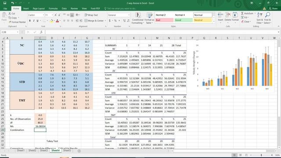
Task: Select column C header
Action: tap(40, 38)
